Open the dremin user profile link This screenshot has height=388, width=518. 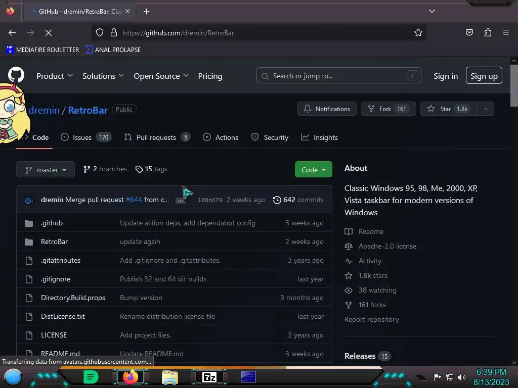coord(44,110)
